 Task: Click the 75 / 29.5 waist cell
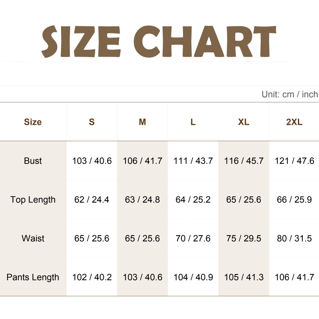244,238
